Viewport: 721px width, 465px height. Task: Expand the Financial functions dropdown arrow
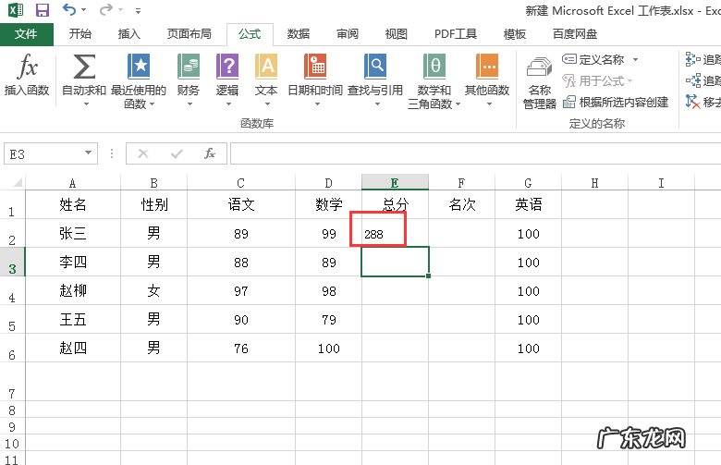tap(189, 104)
